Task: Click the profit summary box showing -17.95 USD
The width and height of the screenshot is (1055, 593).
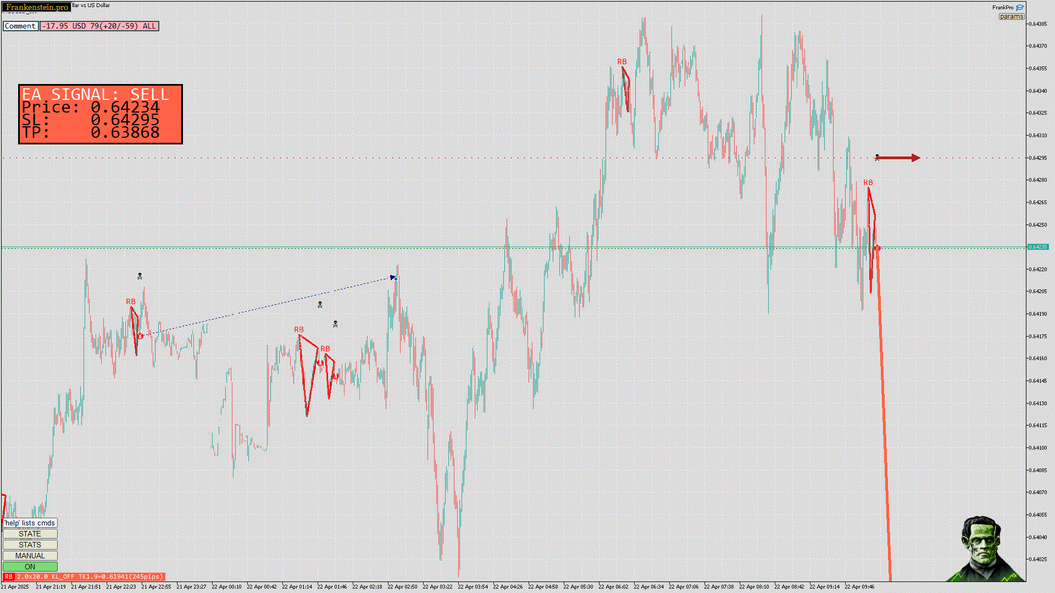Action: tap(99, 26)
